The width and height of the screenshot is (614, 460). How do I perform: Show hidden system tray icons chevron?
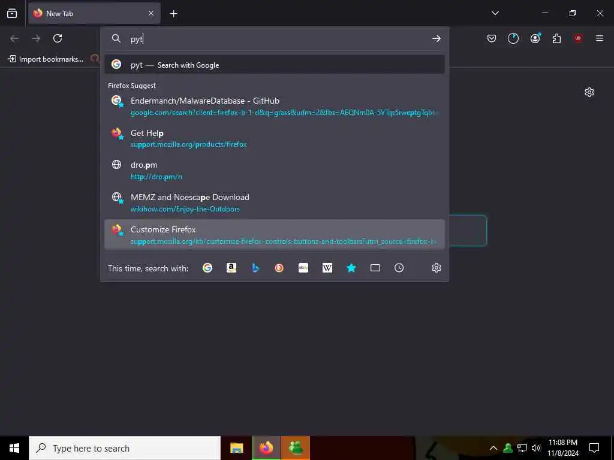pyautogui.click(x=493, y=448)
